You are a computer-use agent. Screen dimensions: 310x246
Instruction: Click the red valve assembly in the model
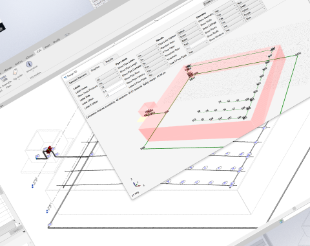(x=49, y=150)
